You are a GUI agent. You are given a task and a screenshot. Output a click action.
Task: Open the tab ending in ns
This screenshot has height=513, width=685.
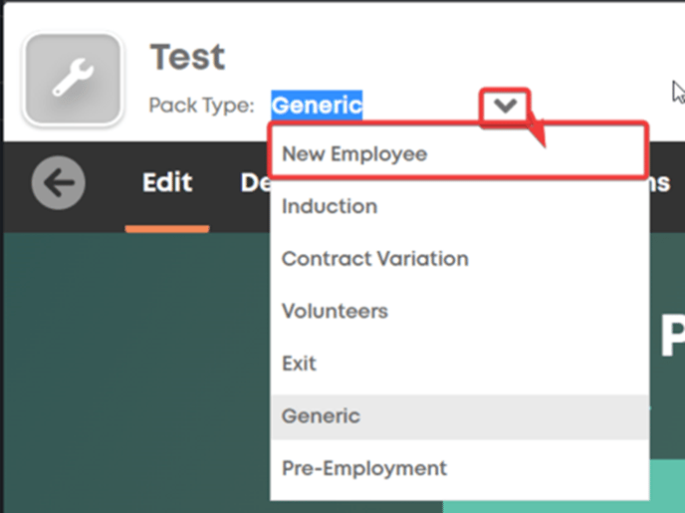[660, 183]
